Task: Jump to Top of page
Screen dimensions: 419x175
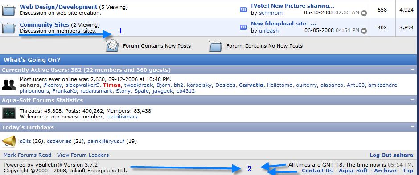Action: (408, 171)
